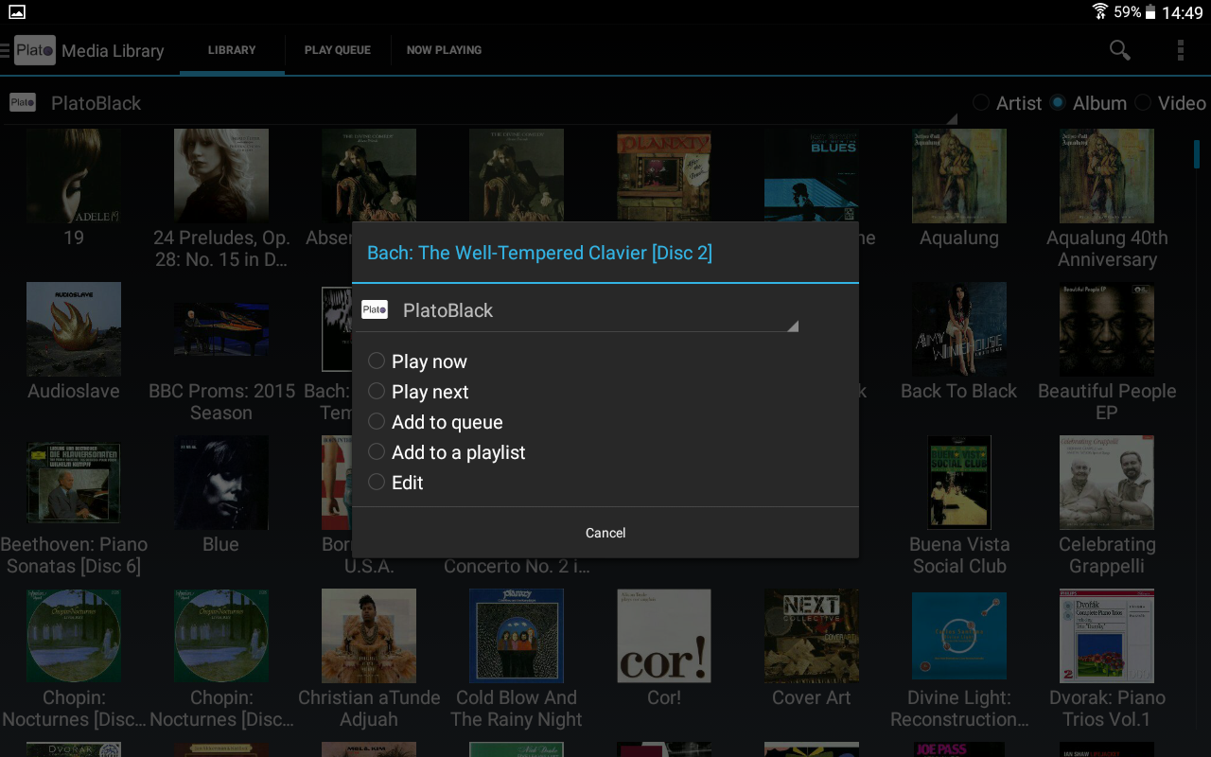Tap the PlatoBlack icon inside the dialog
The width and height of the screenshot is (1211, 757).
374,309
